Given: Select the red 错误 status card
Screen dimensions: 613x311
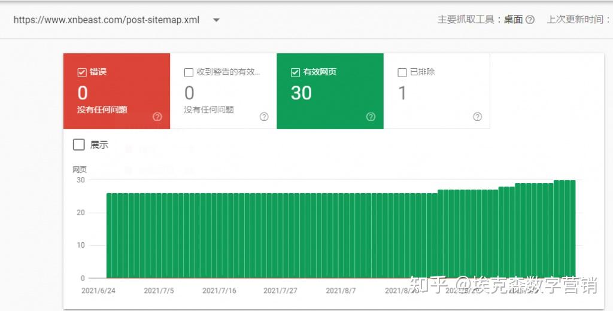Looking at the screenshot, I should [117, 91].
